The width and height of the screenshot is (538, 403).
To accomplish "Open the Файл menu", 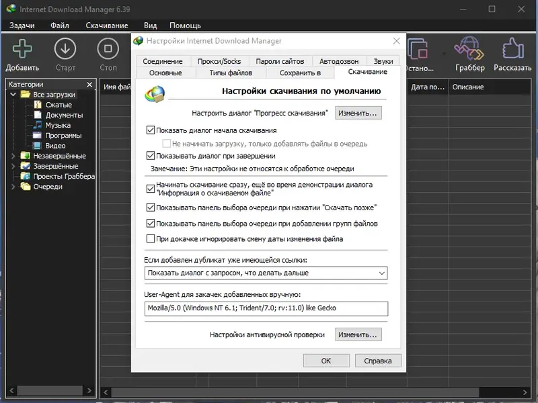I will 60,26.
